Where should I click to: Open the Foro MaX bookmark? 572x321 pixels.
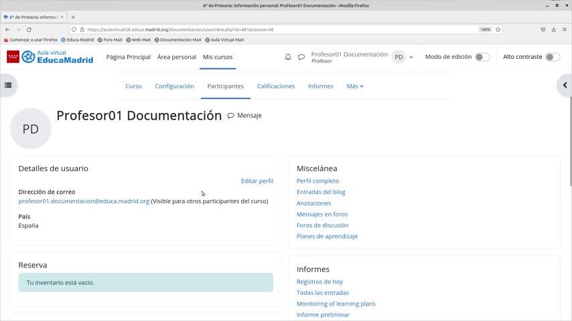(x=110, y=39)
